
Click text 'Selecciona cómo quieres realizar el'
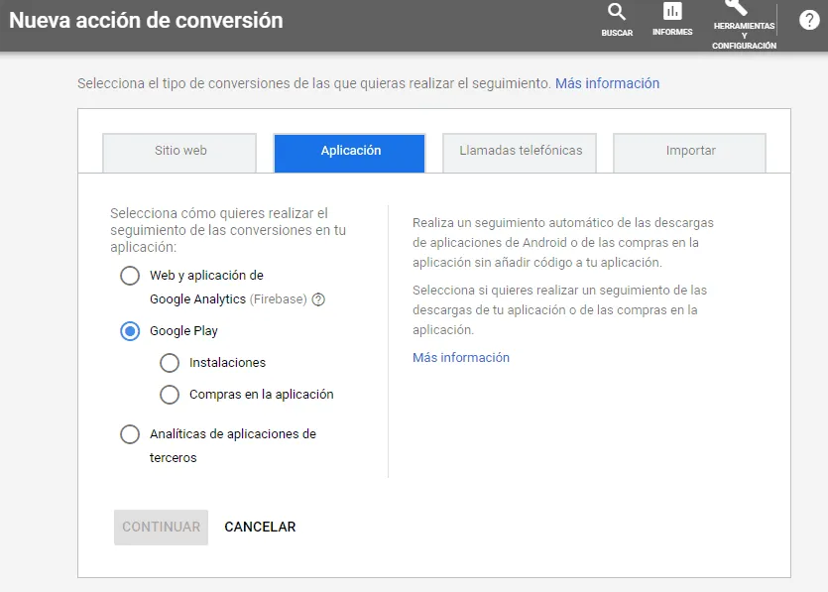[x=219, y=213]
